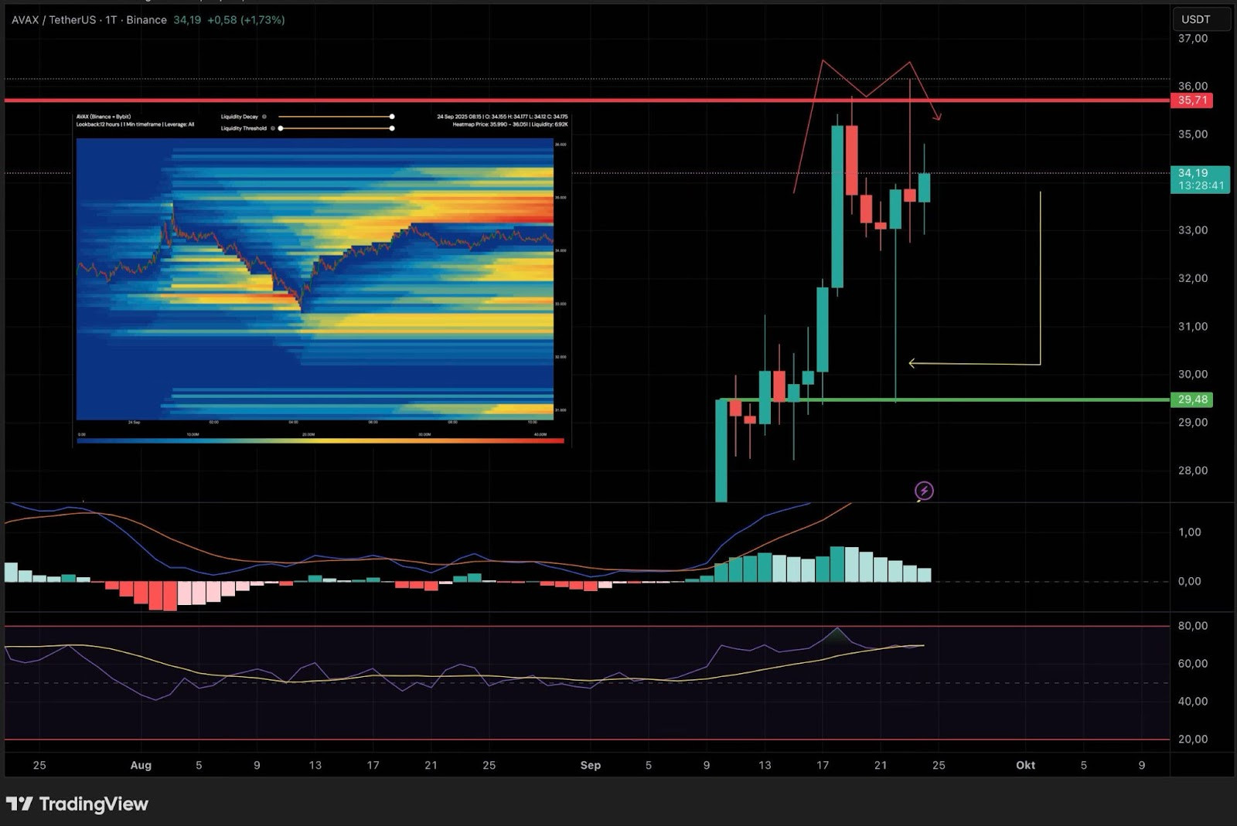1237x826 pixels.
Task: Click the Sep label on time axis
Action: 591,765
